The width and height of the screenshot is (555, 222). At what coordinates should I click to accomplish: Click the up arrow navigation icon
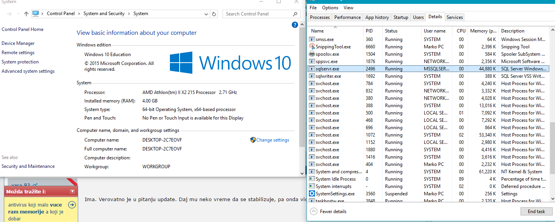(26, 14)
